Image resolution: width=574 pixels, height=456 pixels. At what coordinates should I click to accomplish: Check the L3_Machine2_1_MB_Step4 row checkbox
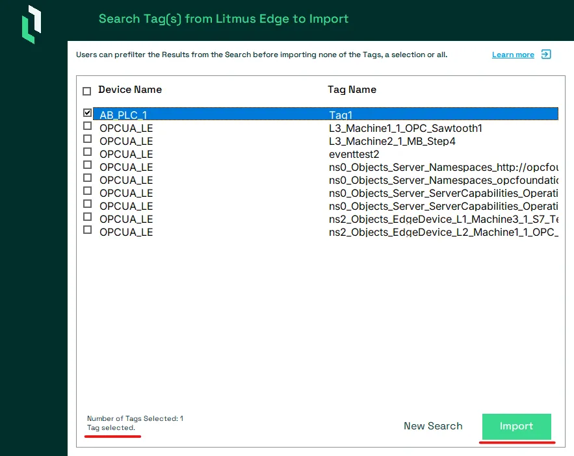pos(87,138)
